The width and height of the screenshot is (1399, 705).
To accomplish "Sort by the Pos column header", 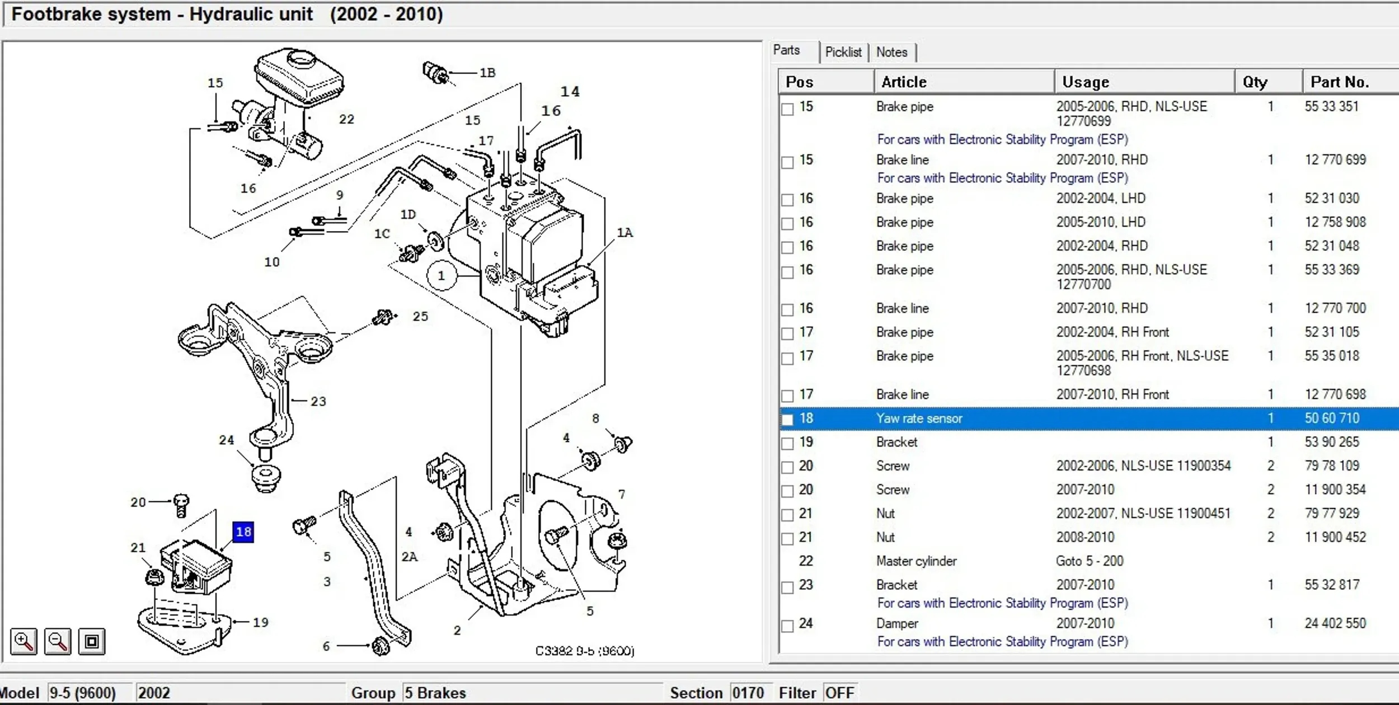I will [x=826, y=82].
